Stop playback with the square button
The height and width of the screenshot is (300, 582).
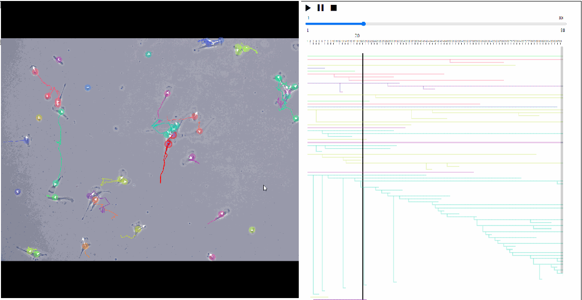334,8
